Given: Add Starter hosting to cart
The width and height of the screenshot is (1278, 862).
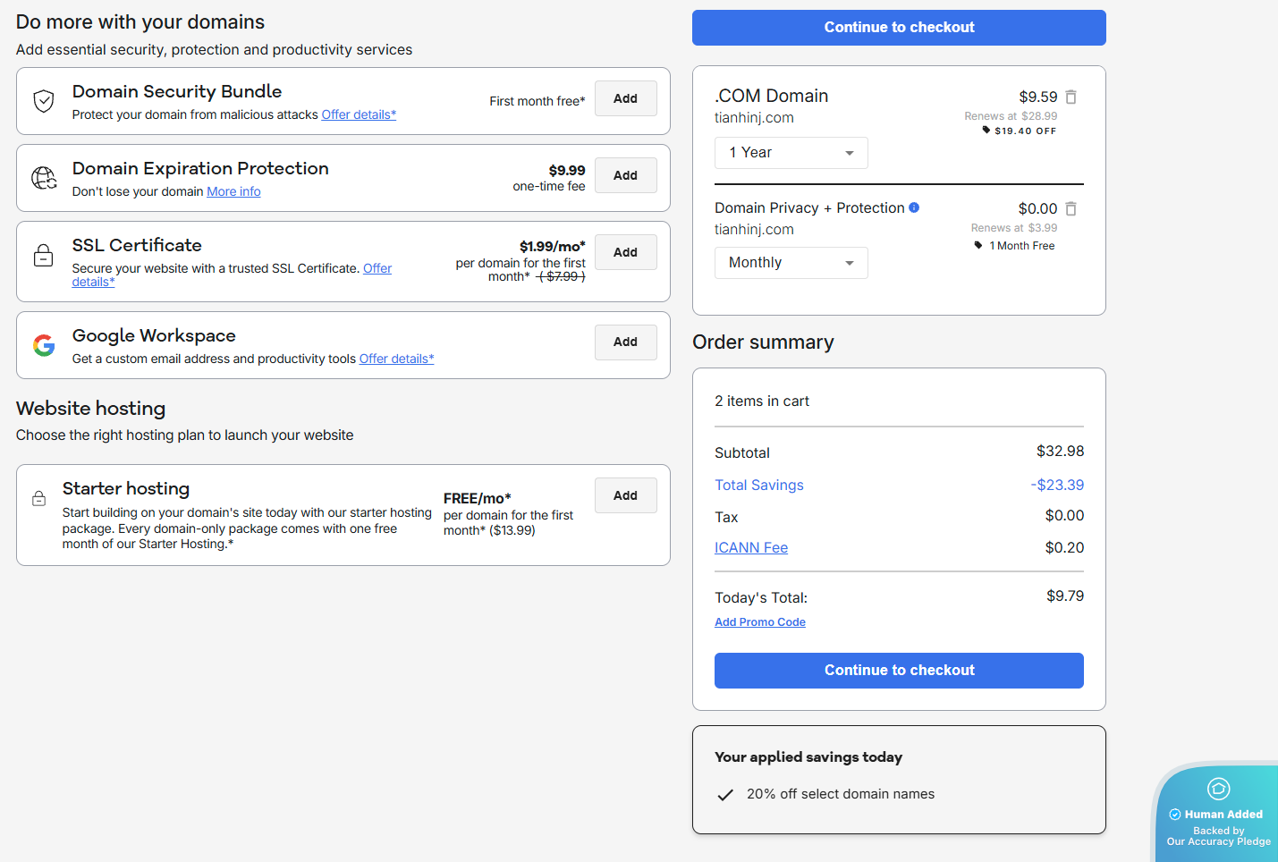Looking at the screenshot, I should coord(625,495).
